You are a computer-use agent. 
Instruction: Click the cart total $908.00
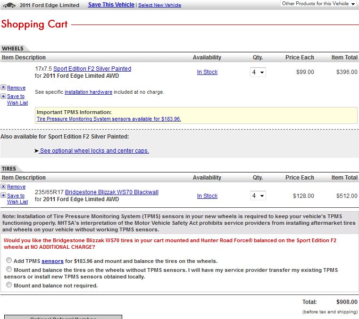tap(347, 302)
